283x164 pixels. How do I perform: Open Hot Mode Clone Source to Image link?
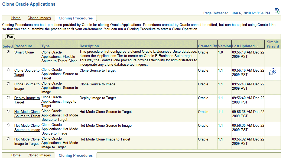tap(27, 128)
